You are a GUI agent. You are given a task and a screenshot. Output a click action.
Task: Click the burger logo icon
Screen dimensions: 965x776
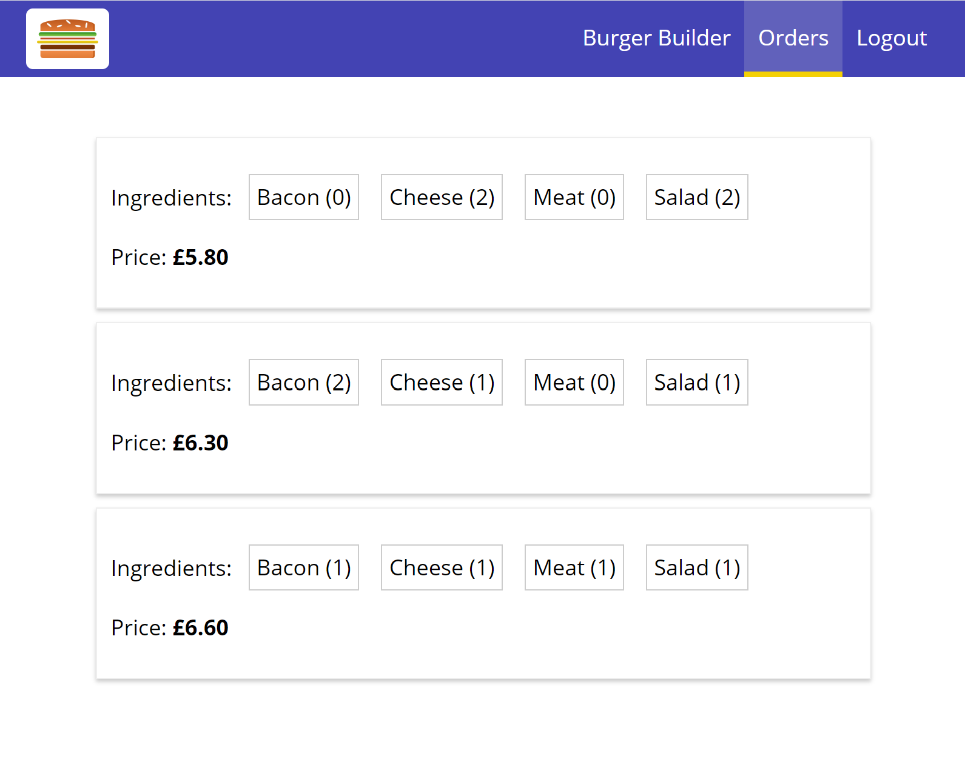pos(67,39)
